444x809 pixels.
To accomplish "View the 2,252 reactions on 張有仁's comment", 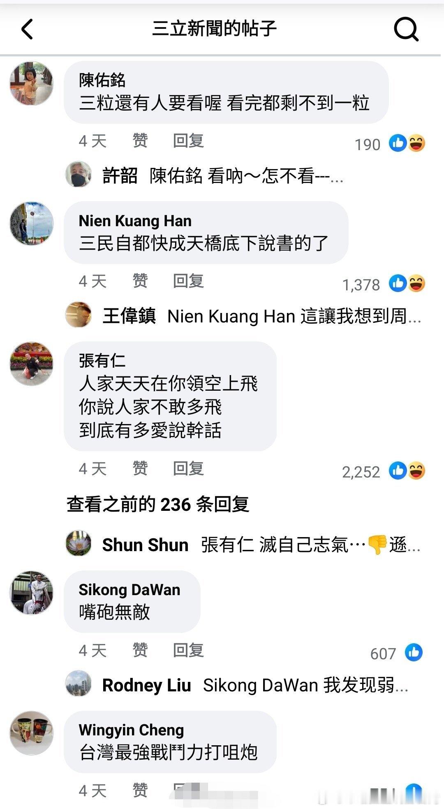I will [384, 471].
